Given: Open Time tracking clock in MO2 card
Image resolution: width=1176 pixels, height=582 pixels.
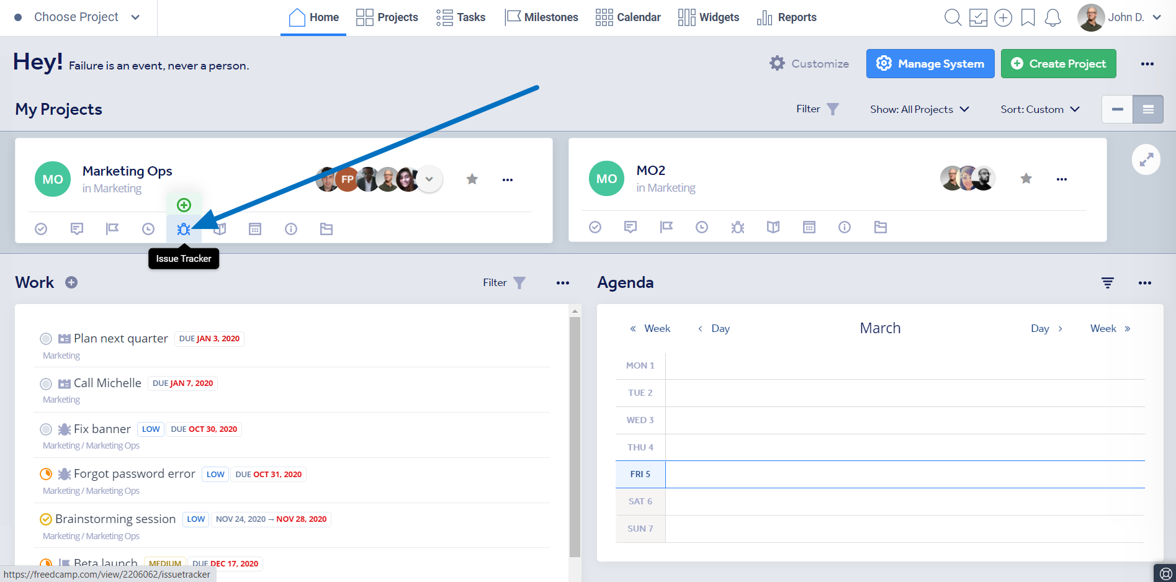Looking at the screenshot, I should click(701, 227).
